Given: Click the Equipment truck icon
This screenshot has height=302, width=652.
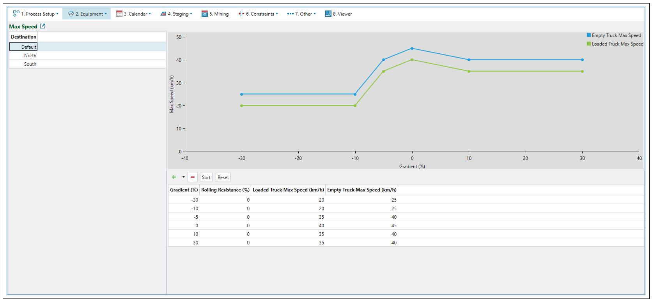Looking at the screenshot, I should pyautogui.click(x=71, y=14).
